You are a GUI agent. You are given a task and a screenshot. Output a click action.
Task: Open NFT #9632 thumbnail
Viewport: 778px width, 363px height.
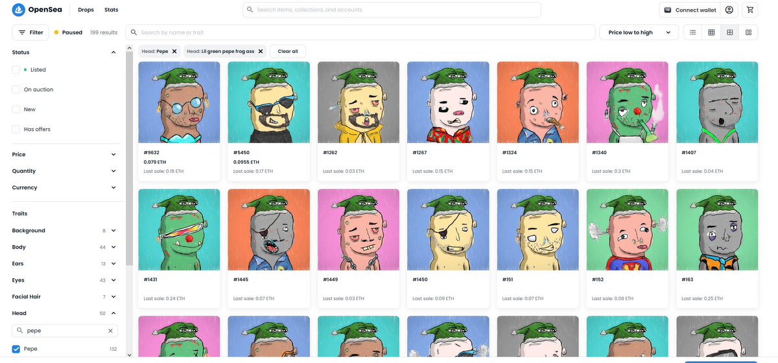179,102
